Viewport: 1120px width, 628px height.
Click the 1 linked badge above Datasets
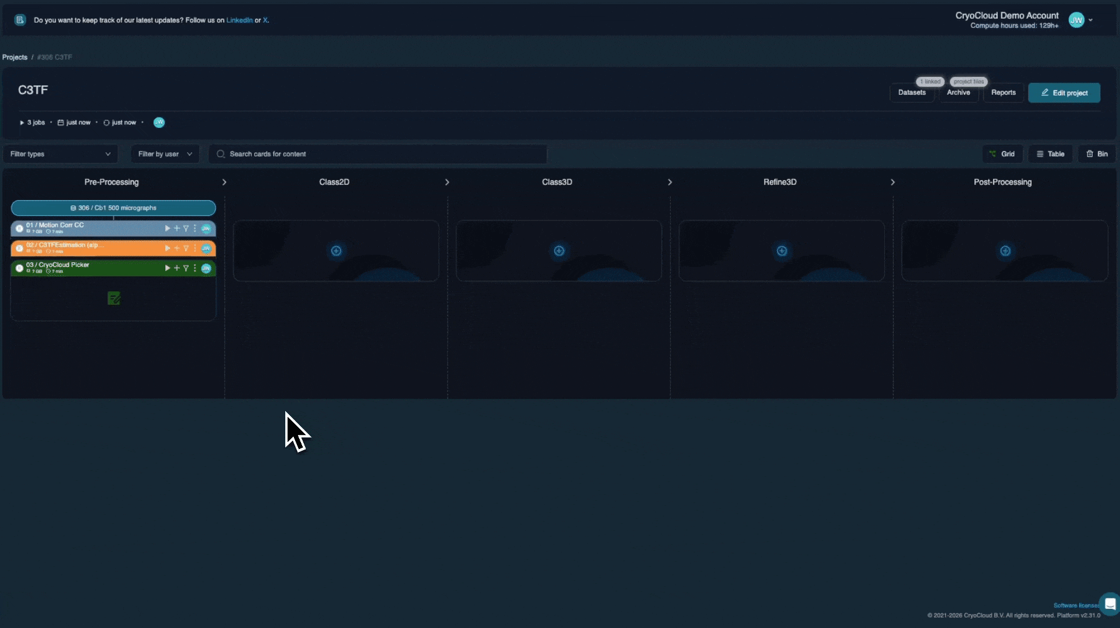pos(930,81)
